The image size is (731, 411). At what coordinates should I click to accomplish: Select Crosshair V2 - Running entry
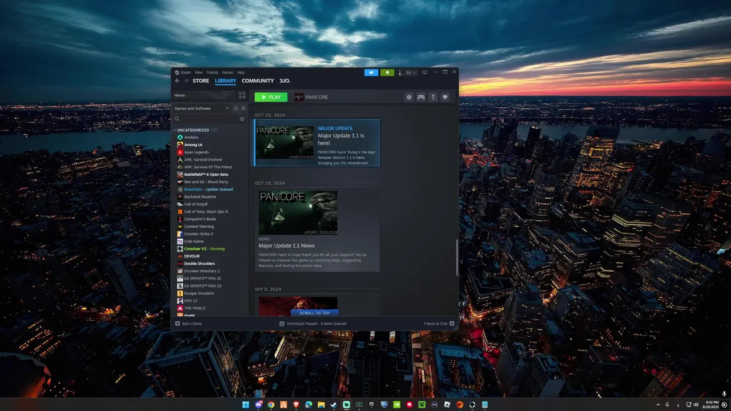[204, 249]
